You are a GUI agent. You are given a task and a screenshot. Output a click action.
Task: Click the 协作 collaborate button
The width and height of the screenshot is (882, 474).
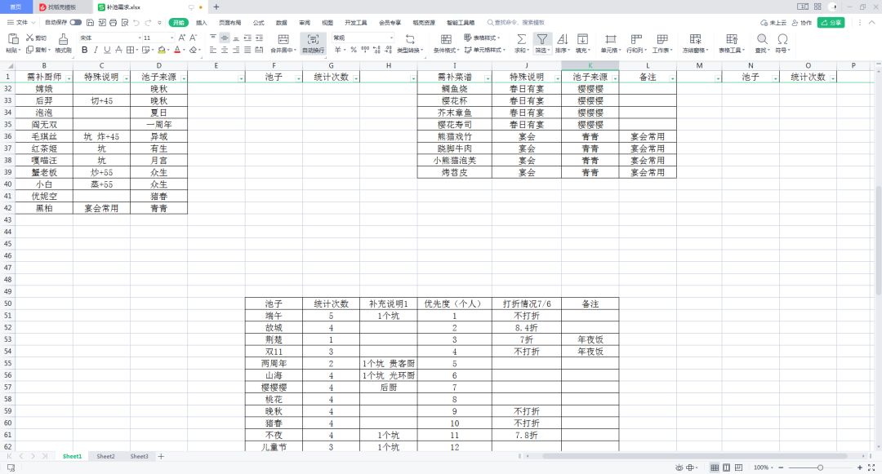pos(802,23)
